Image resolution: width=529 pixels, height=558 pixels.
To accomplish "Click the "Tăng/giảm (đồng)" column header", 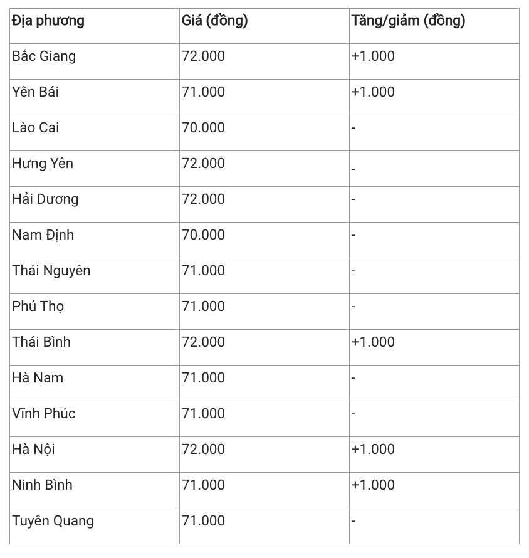I will click(x=408, y=21).
